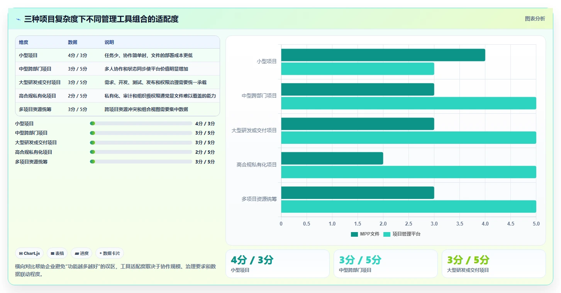This screenshot has width=561, height=293.
Task: Click the 图表分析 label
Action: (535, 19)
